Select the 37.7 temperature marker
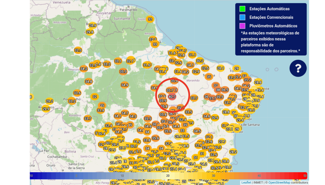The image size is (325, 185). (212, 98)
